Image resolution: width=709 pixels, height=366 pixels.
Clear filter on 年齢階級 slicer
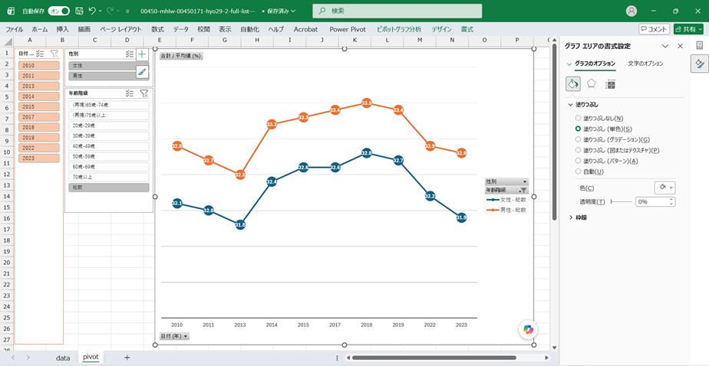click(x=143, y=93)
